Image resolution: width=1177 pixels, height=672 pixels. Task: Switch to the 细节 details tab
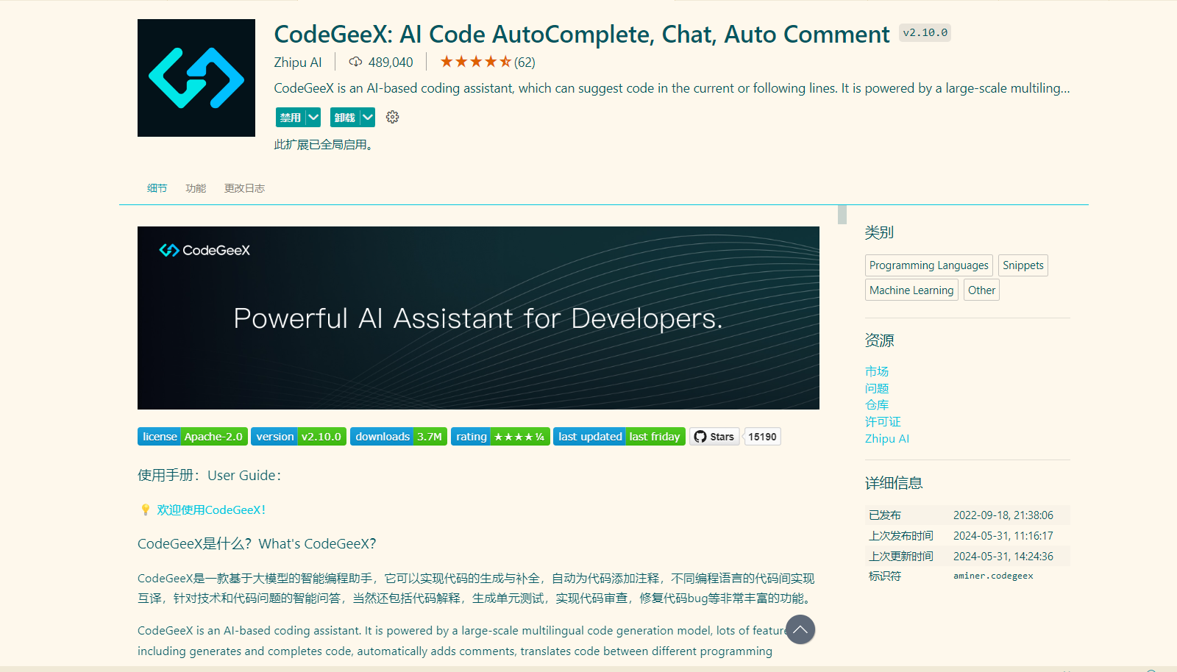[157, 188]
